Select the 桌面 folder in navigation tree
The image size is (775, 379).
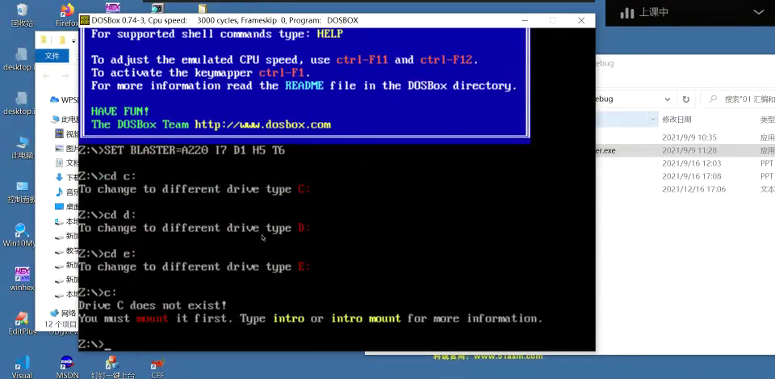pos(67,206)
